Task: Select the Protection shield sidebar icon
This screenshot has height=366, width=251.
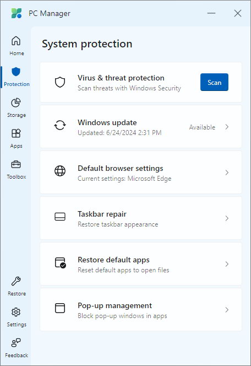Action: (x=16, y=72)
